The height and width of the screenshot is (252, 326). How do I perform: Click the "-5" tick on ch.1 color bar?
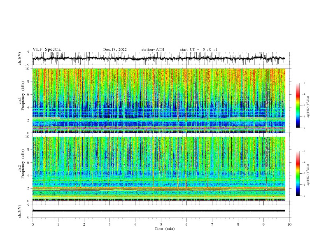point(303,105)
